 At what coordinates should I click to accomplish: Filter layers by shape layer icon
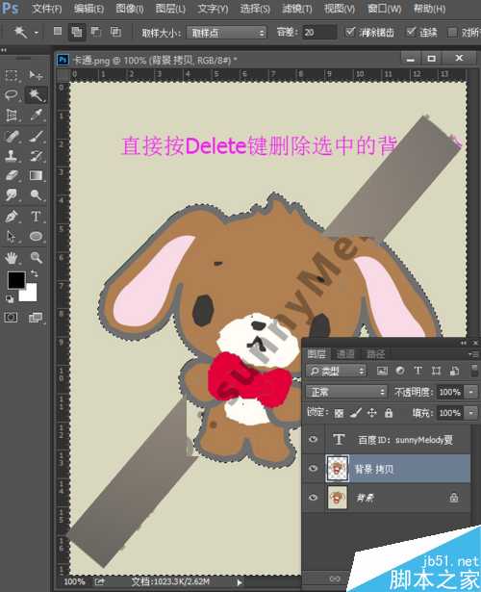point(436,371)
